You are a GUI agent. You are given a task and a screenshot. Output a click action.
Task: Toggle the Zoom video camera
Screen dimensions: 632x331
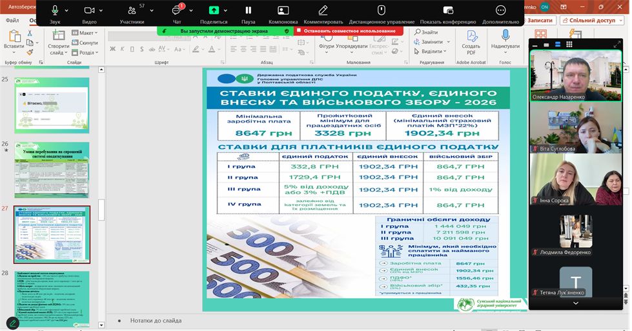89,10
